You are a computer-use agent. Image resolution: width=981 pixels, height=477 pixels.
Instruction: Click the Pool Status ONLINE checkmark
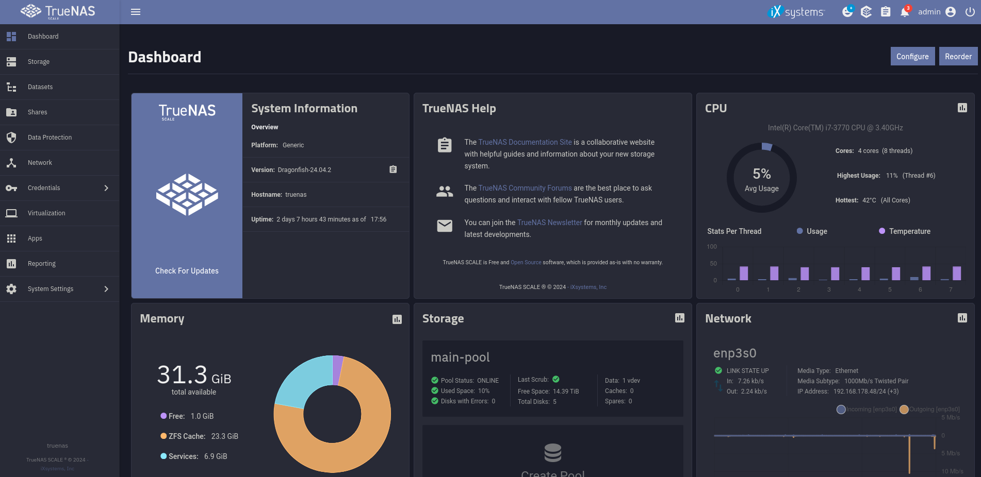435,380
